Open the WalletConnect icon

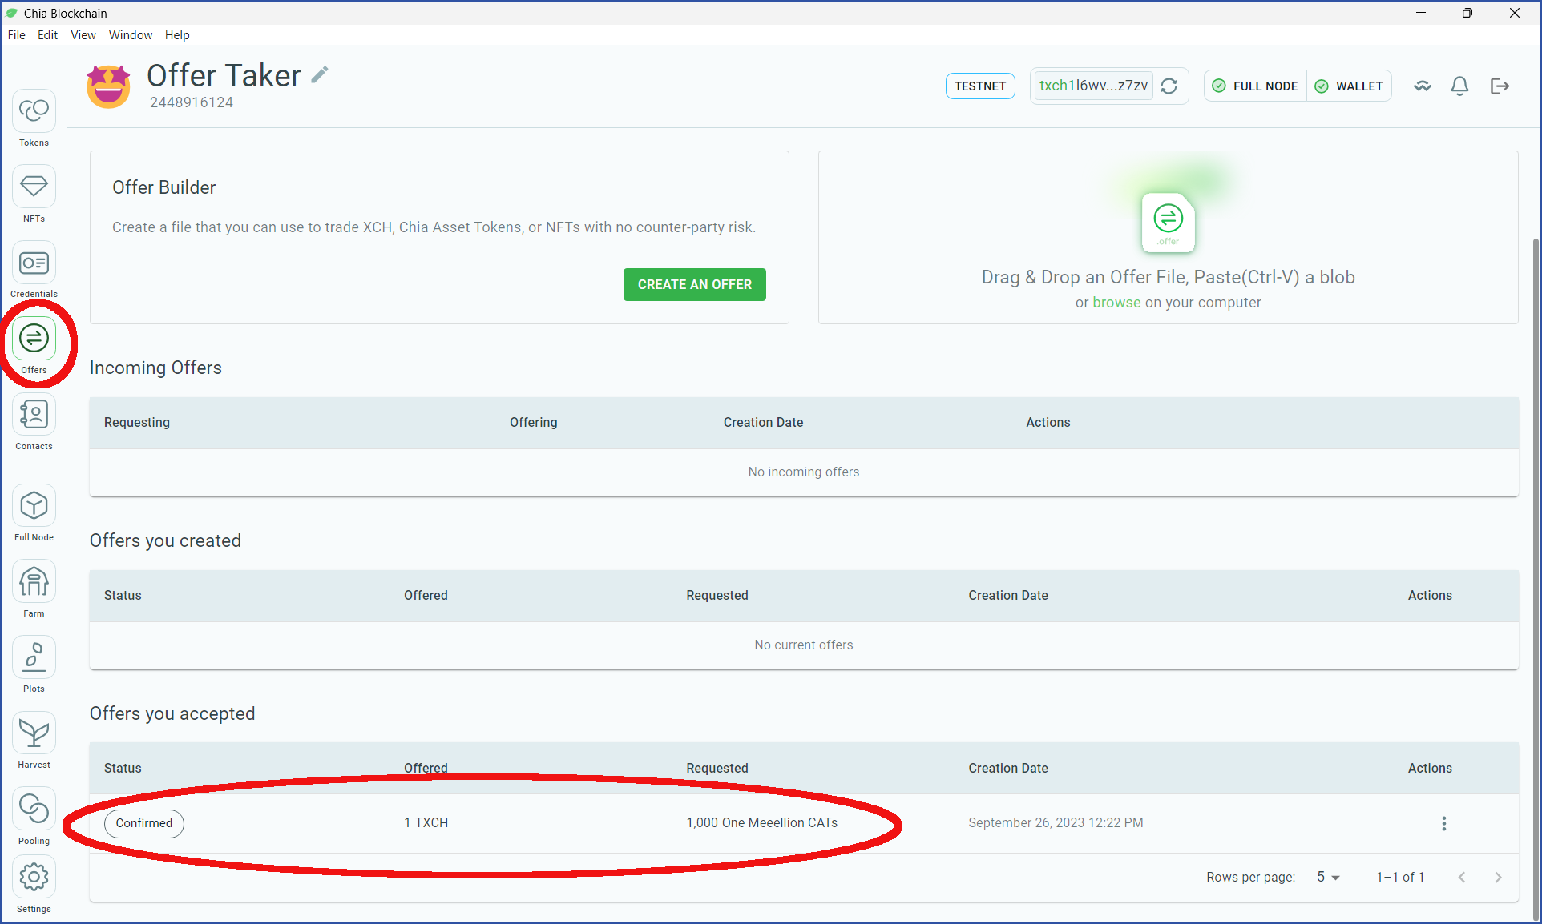coord(1423,86)
